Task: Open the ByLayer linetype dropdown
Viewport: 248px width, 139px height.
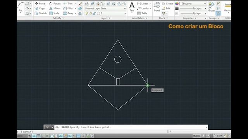Action: pyautogui.click(x=193, y=13)
